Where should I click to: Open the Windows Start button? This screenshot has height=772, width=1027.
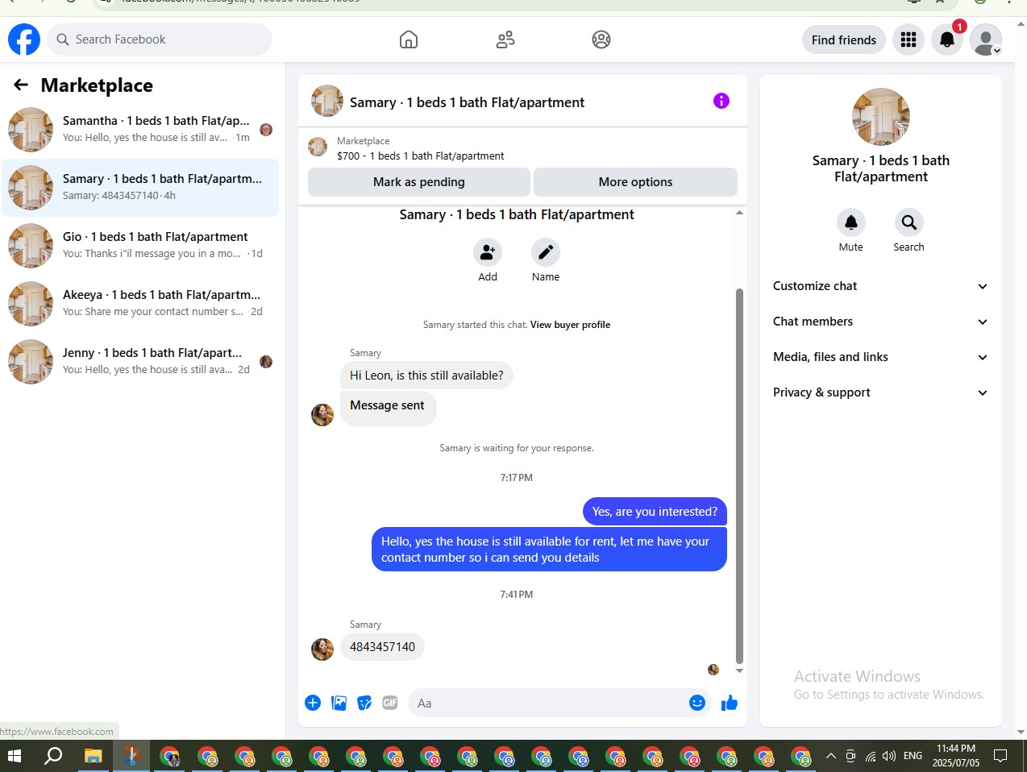click(15, 756)
